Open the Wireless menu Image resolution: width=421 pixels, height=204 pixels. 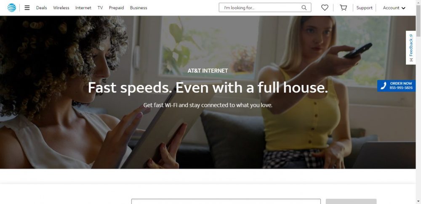pyautogui.click(x=61, y=8)
